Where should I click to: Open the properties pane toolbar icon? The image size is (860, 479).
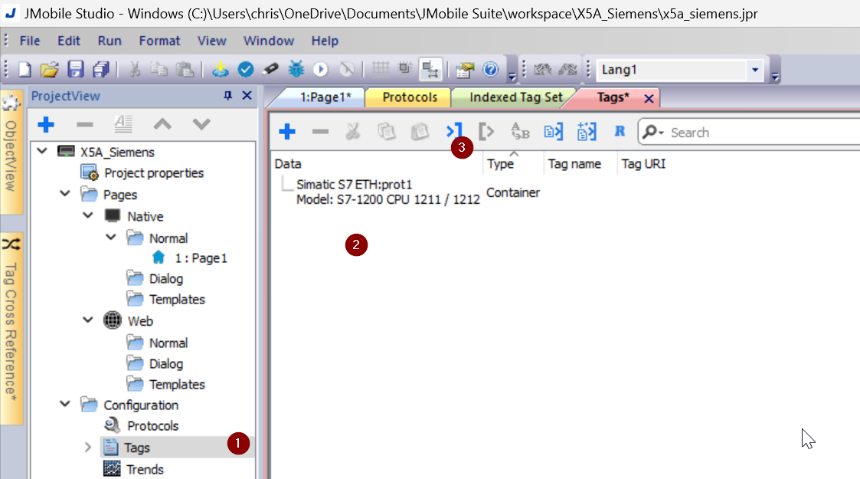(x=465, y=70)
